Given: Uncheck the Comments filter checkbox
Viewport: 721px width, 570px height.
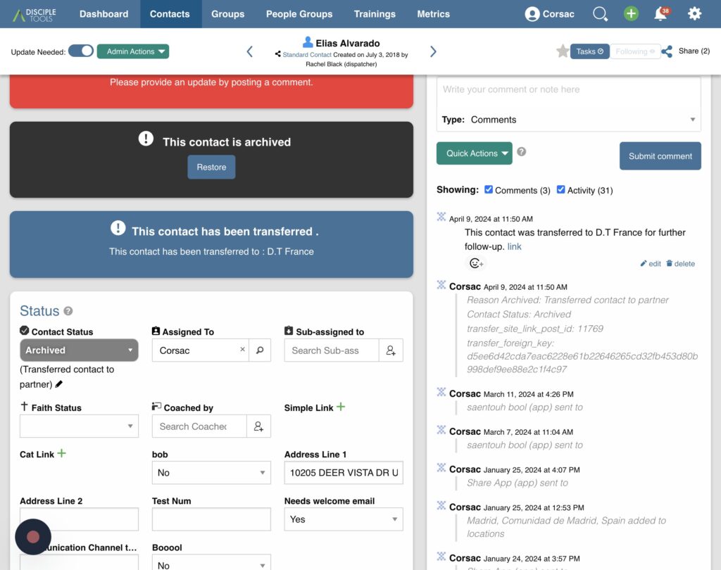Looking at the screenshot, I should [x=489, y=190].
